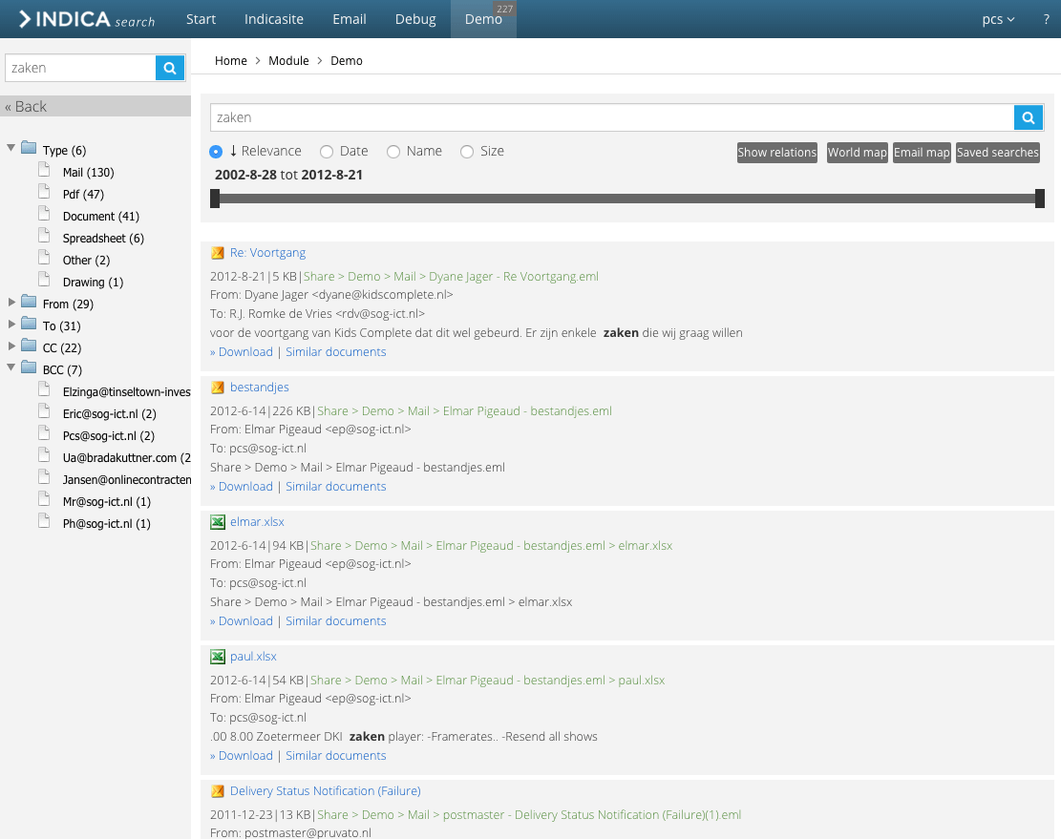Select the Name sort radio button
Screen dimensions: 1061x839
(x=393, y=152)
